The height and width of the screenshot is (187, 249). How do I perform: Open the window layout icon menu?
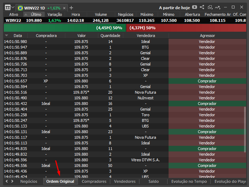[x=7, y=7]
